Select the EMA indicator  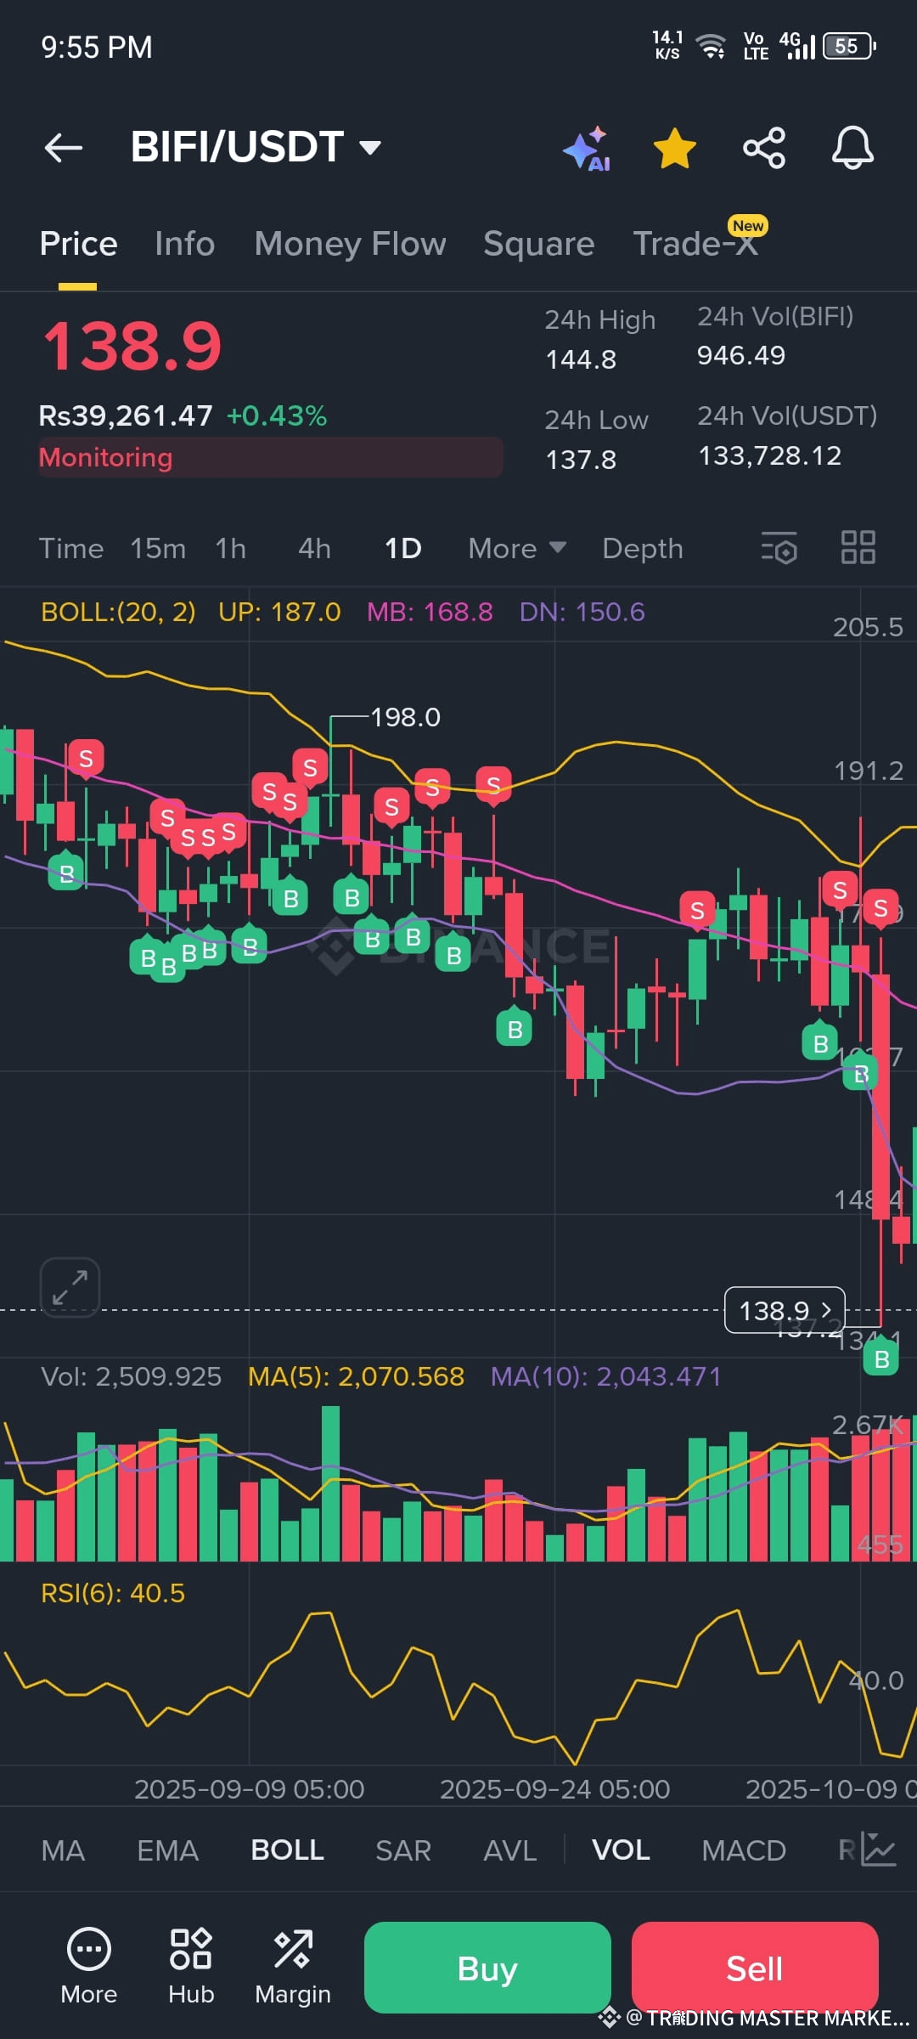(168, 1850)
